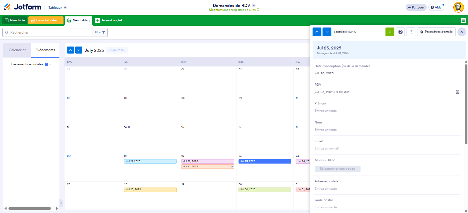Screen dimensions: 468x213
Task: Click the RDV value juil. 23, 2025 09:00 AM
Action: coord(332,92)
